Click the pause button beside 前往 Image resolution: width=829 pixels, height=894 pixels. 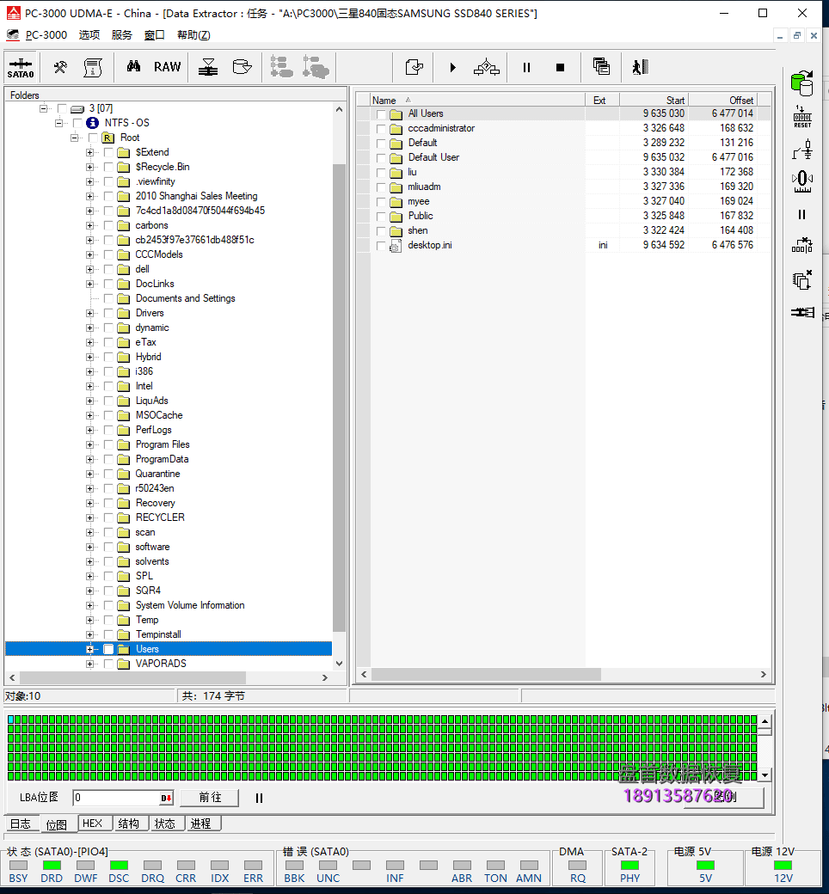[259, 798]
